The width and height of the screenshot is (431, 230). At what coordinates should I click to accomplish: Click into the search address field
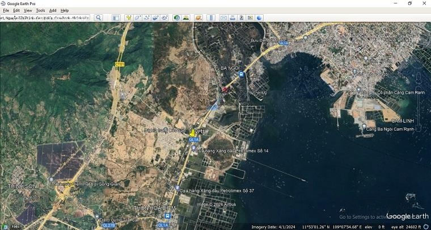click(45, 18)
